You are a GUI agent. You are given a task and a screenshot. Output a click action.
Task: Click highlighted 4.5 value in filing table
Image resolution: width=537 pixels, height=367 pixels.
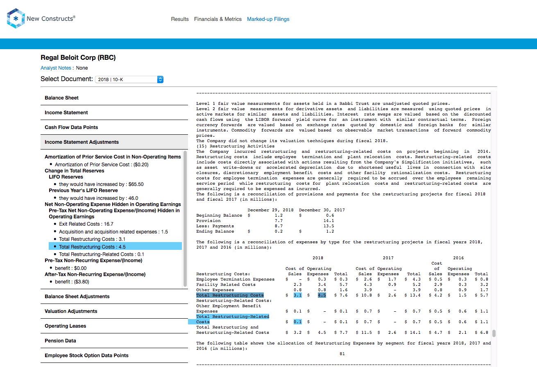click(322, 295)
